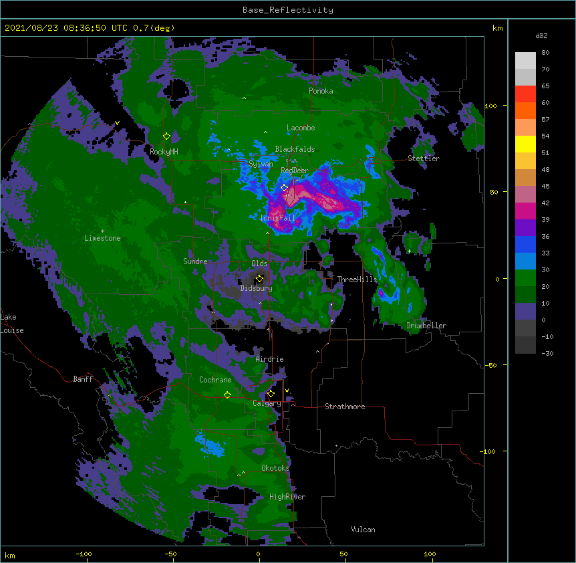Click the Lacombe city label
576x563 pixels.
point(301,128)
